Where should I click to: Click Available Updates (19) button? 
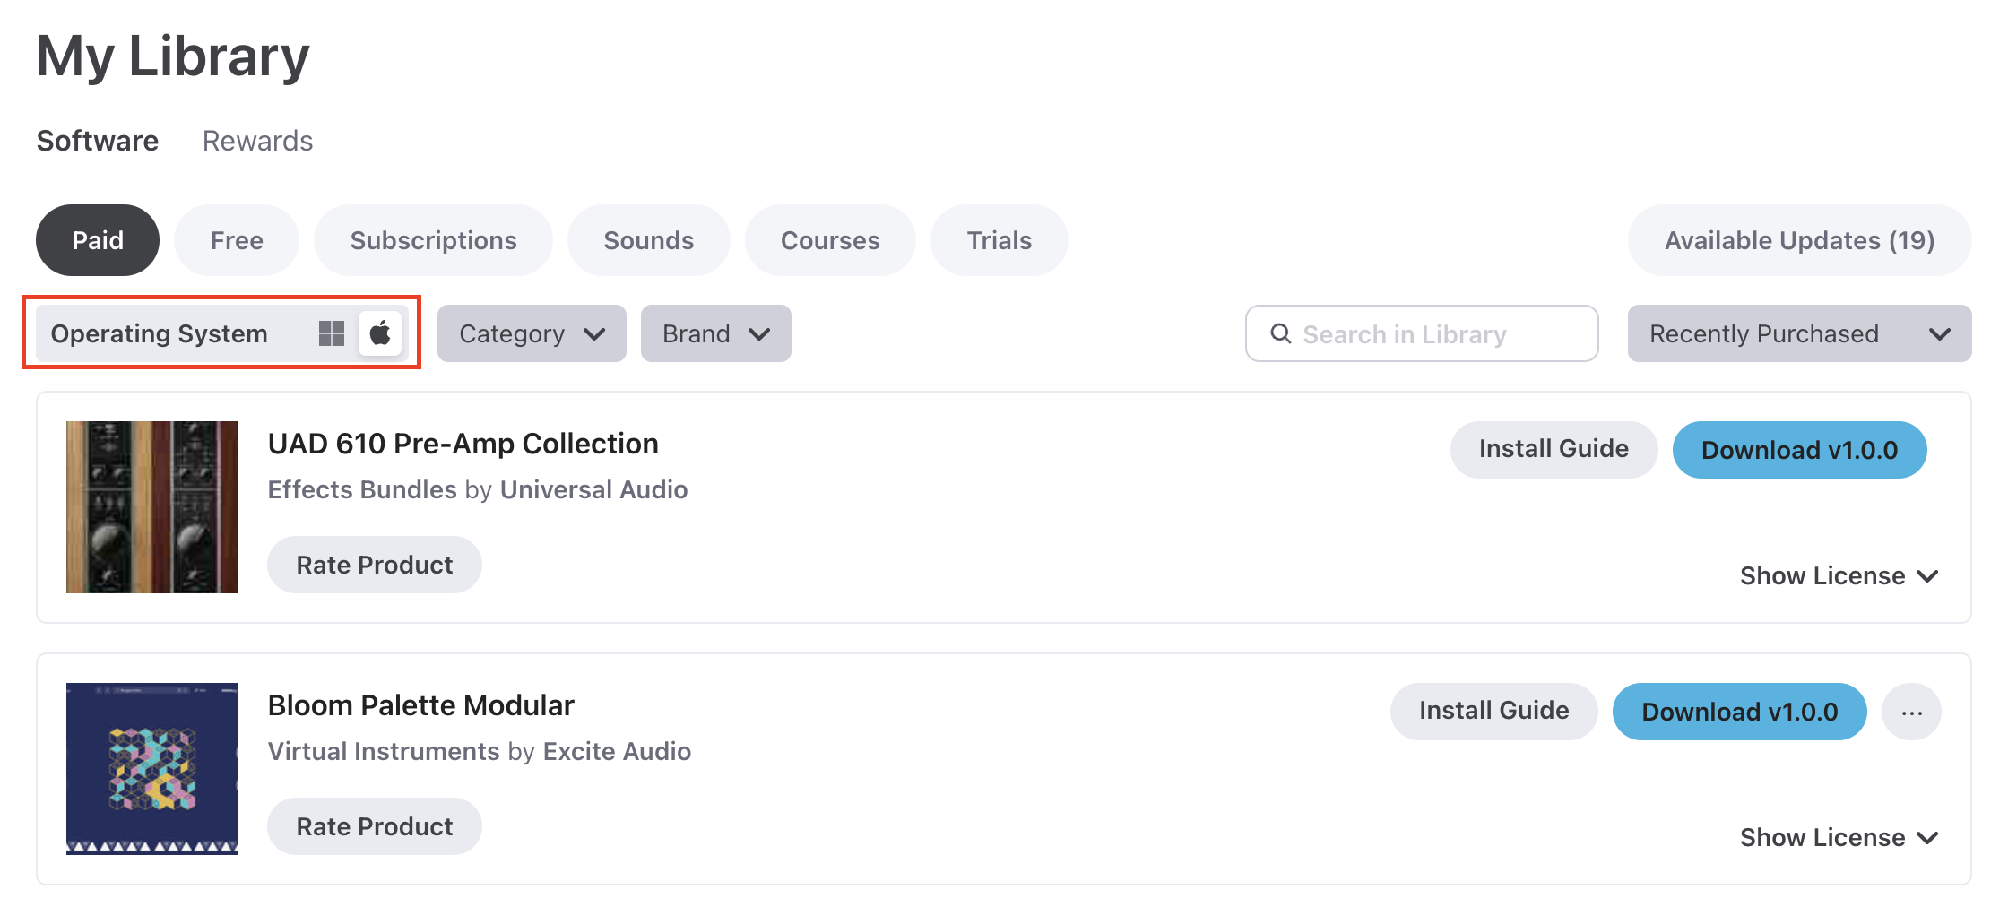[x=1799, y=240]
